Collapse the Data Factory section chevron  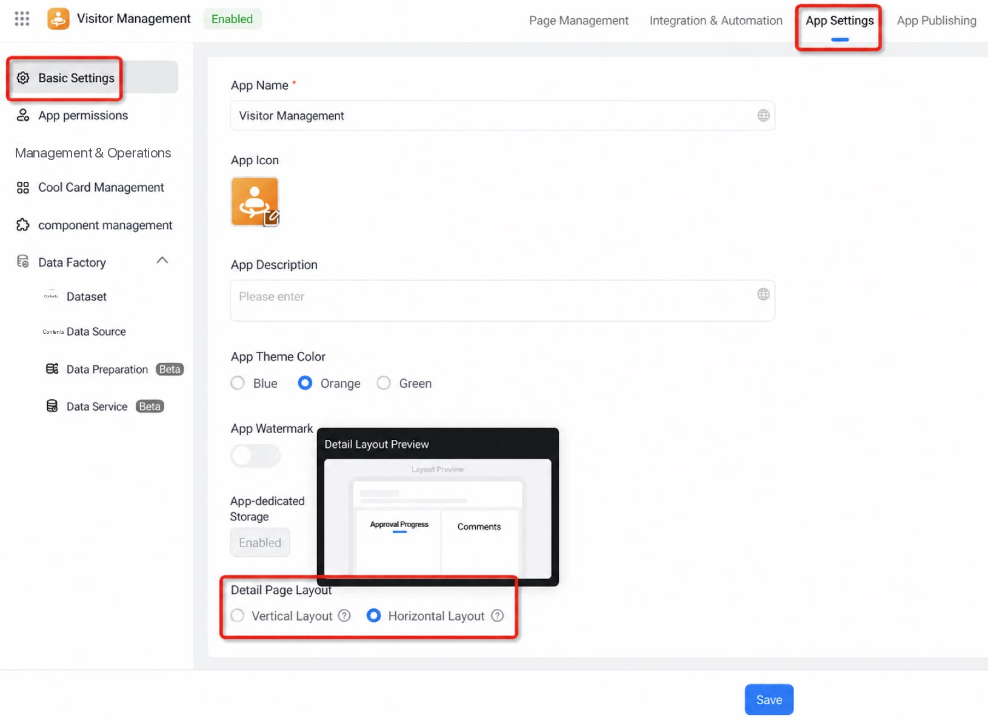162,261
